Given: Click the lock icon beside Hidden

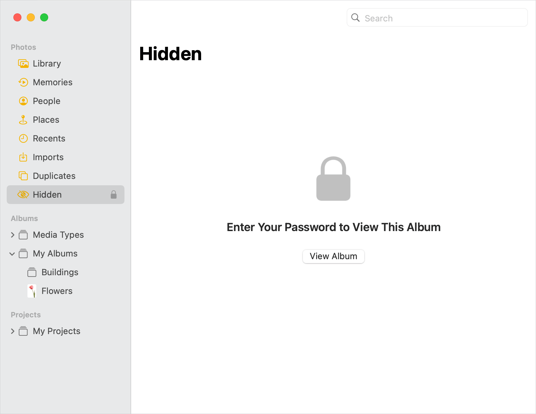Looking at the screenshot, I should pyautogui.click(x=113, y=194).
